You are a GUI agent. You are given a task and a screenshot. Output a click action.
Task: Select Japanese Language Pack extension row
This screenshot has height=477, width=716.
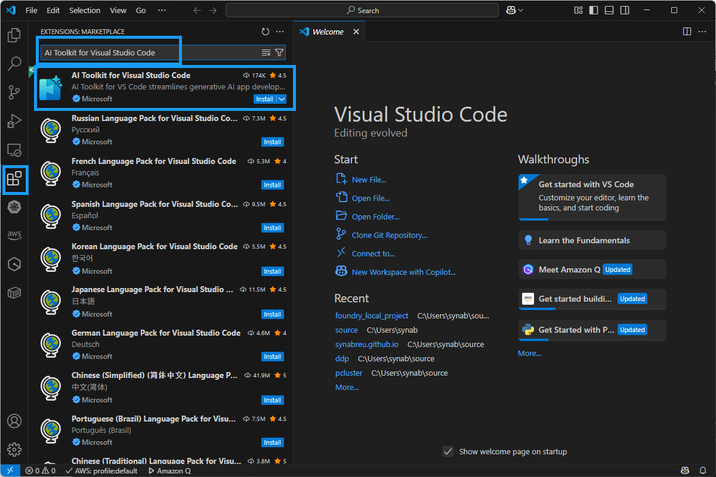[162, 302]
